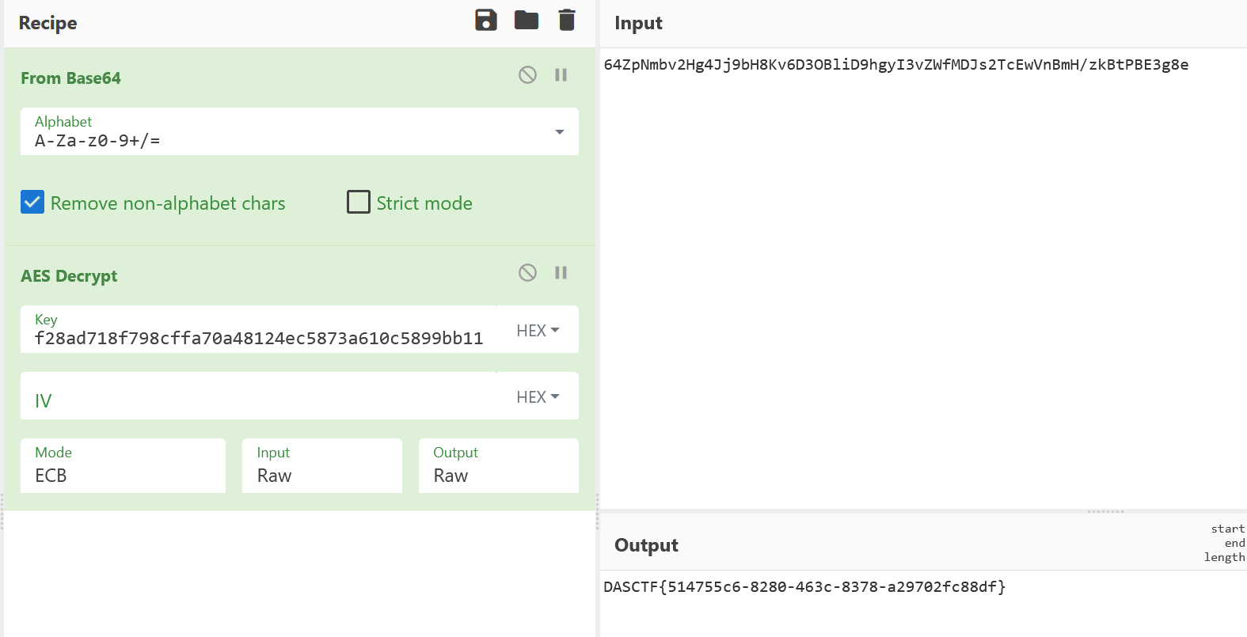
Task: Change the ECB Mode selector
Action: point(123,467)
